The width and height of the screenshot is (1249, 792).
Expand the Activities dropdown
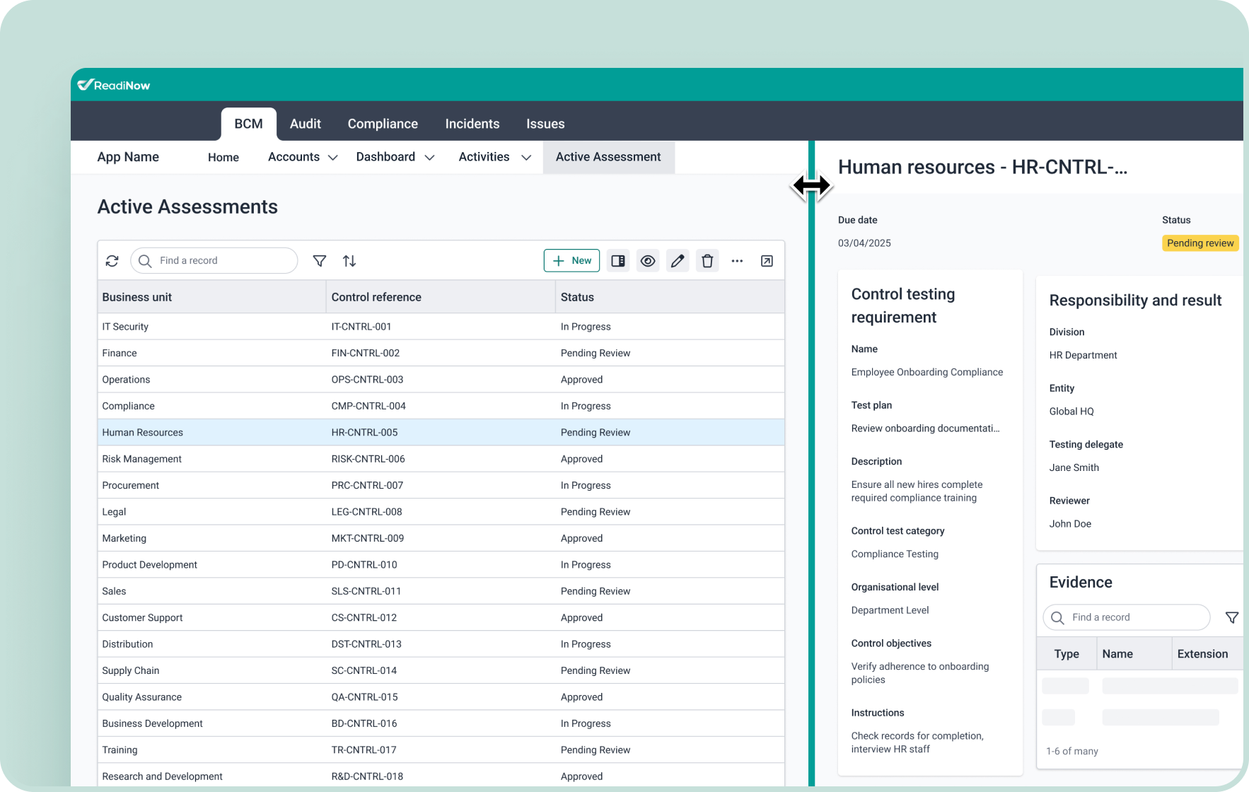pyautogui.click(x=494, y=156)
